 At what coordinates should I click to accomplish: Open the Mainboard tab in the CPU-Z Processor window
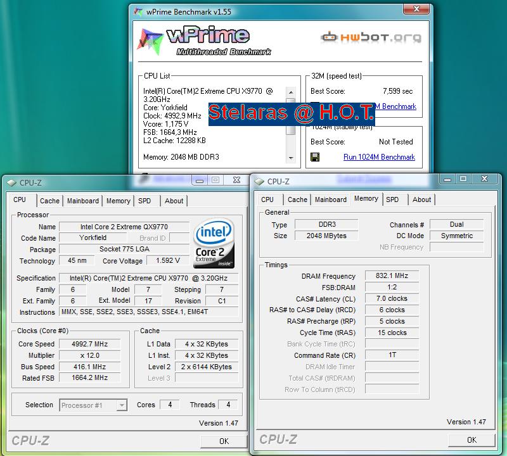[83, 201]
